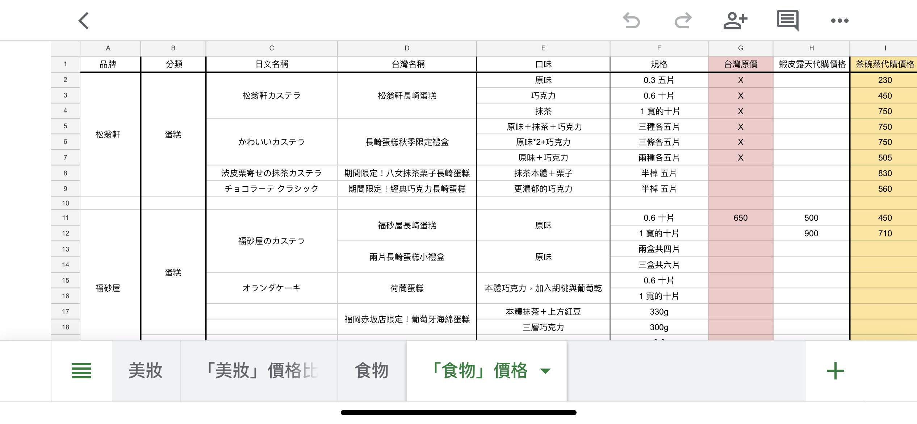This screenshot has height=424, width=917.
Task: Expand the 「食物」價格 tab dropdown arrow
Action: click(x=545, y=371)
